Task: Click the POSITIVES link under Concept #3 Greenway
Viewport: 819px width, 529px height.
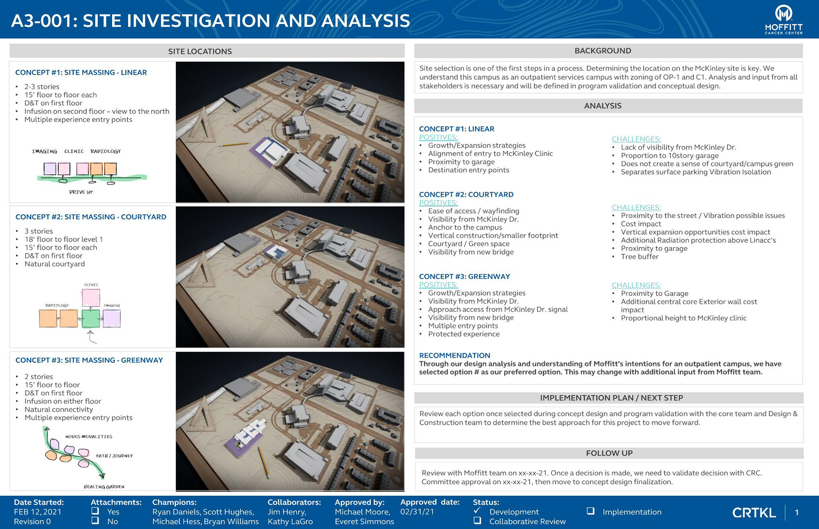Action: click(x=438, y=285)
